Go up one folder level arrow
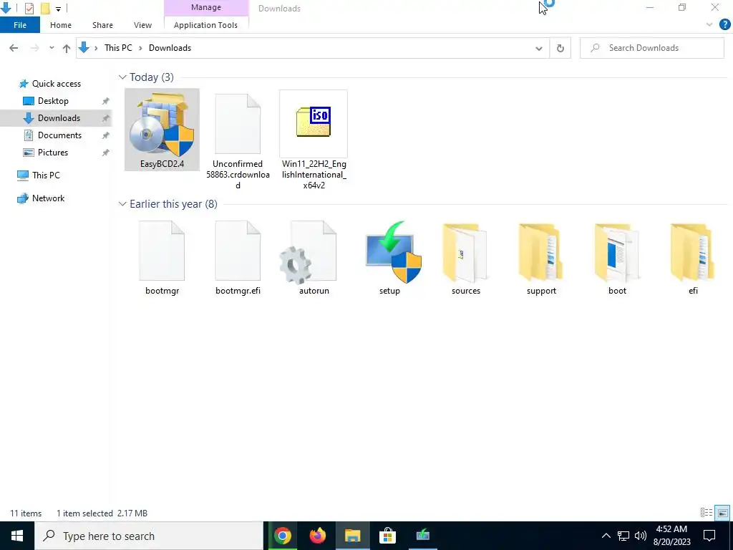Viewport: 733px width, 550px height. click(67, 48)
